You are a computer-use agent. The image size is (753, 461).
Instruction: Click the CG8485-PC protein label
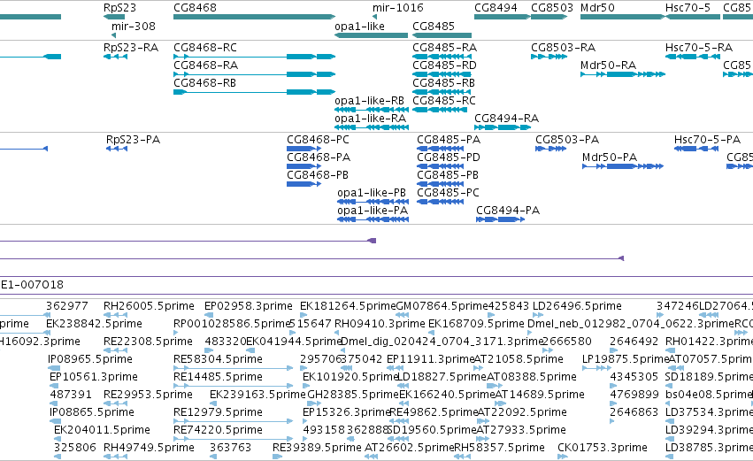(x=448, y=193)
